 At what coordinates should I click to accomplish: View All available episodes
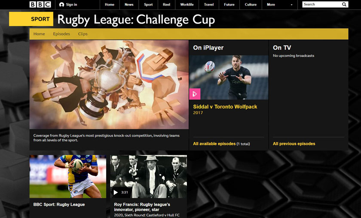pyautogui.click(x=214, y=143)
